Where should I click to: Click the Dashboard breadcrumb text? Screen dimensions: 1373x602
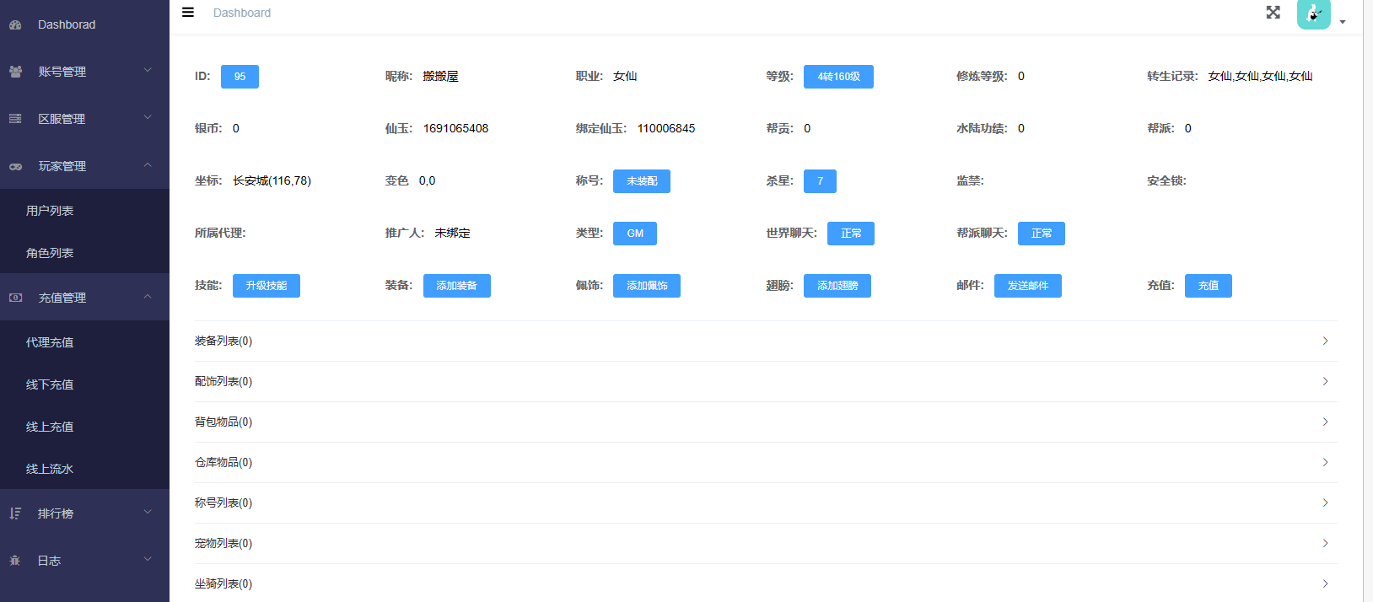[x=242, y=13]
